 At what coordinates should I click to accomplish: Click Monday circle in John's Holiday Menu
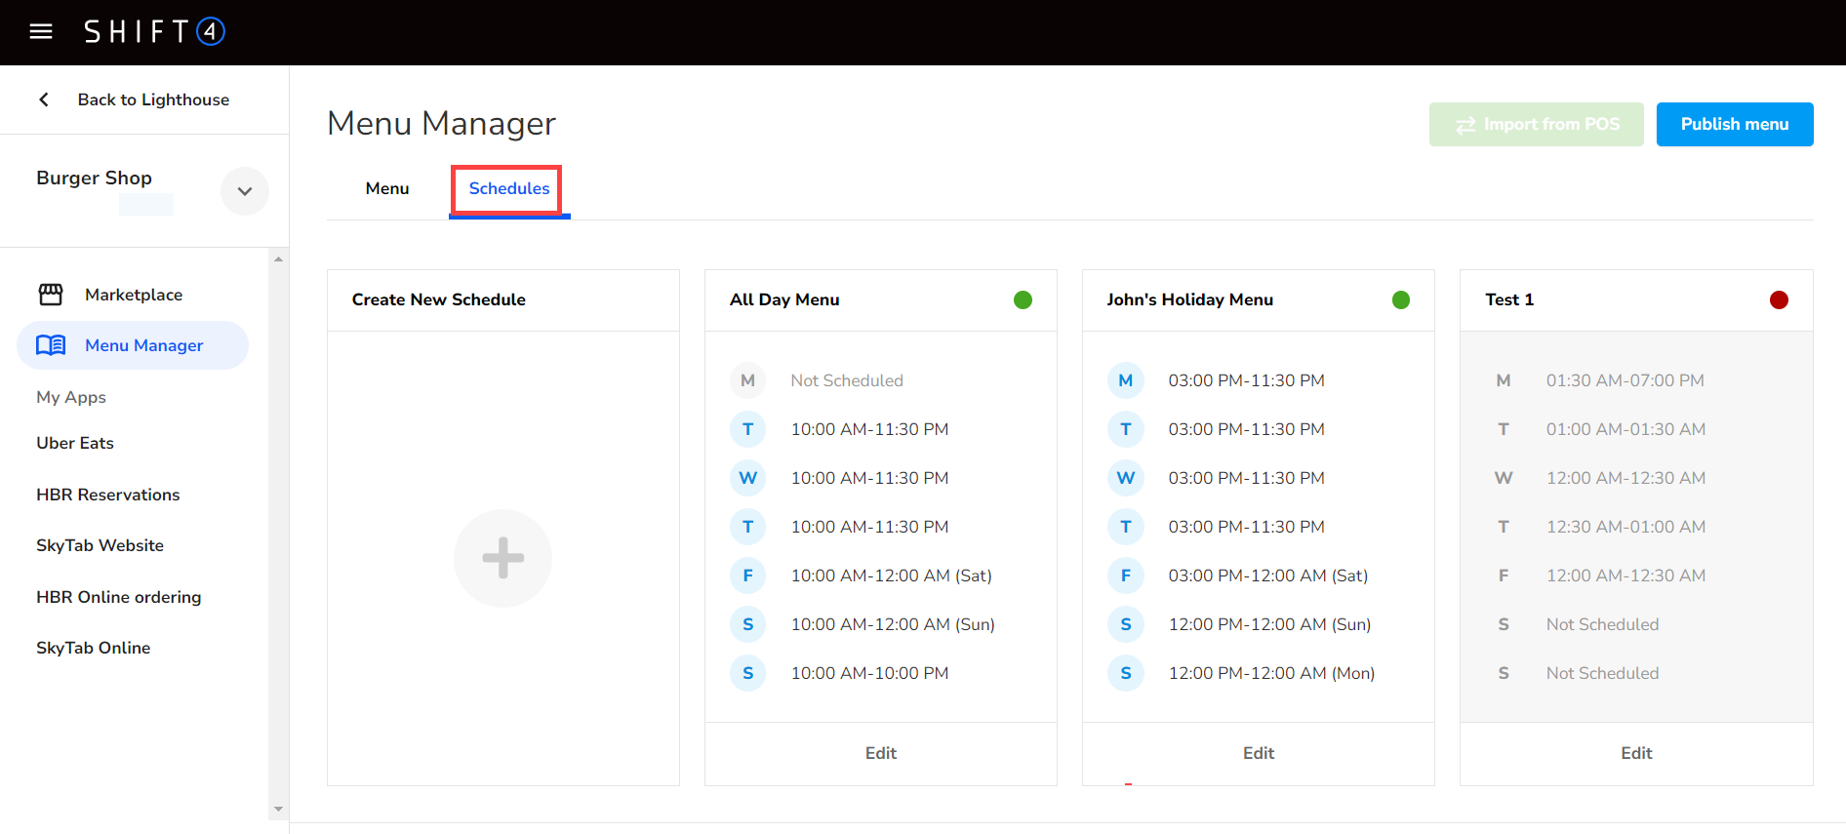[1125, 380]
